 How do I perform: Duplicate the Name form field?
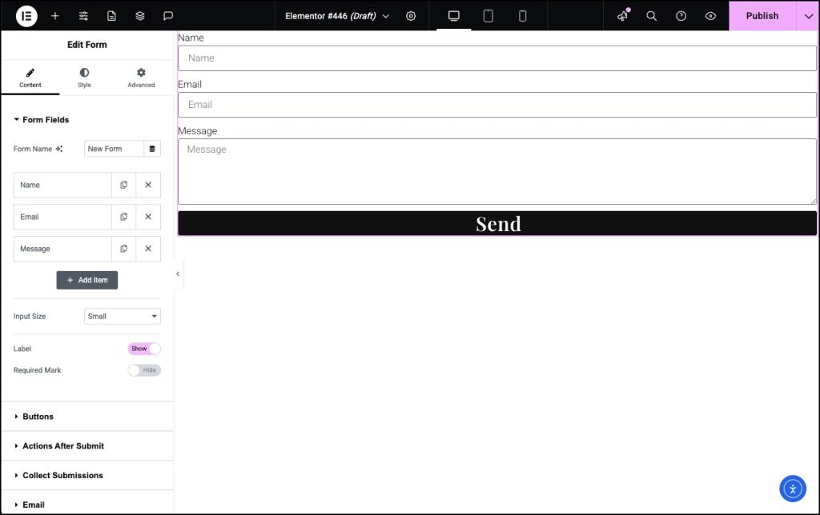click(123, 185)
